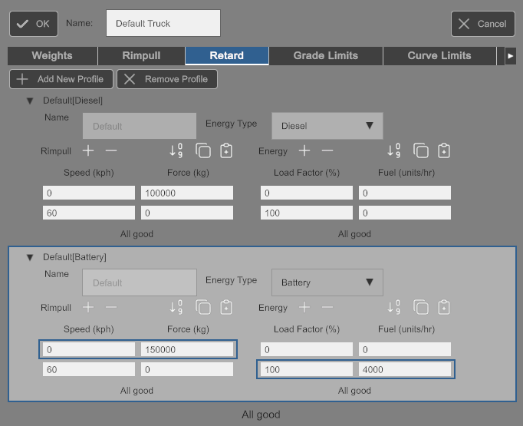The height and width of the screenshot is (426, 523).
Task: Edit Battery Fuel value at load 0
Action: point(405,349)
